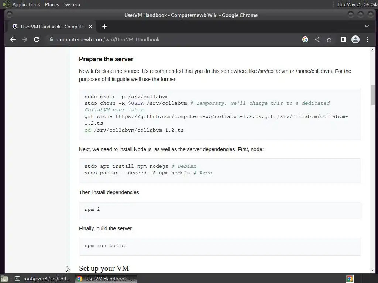Open the Chrome three-dot menu

[367, 39]
